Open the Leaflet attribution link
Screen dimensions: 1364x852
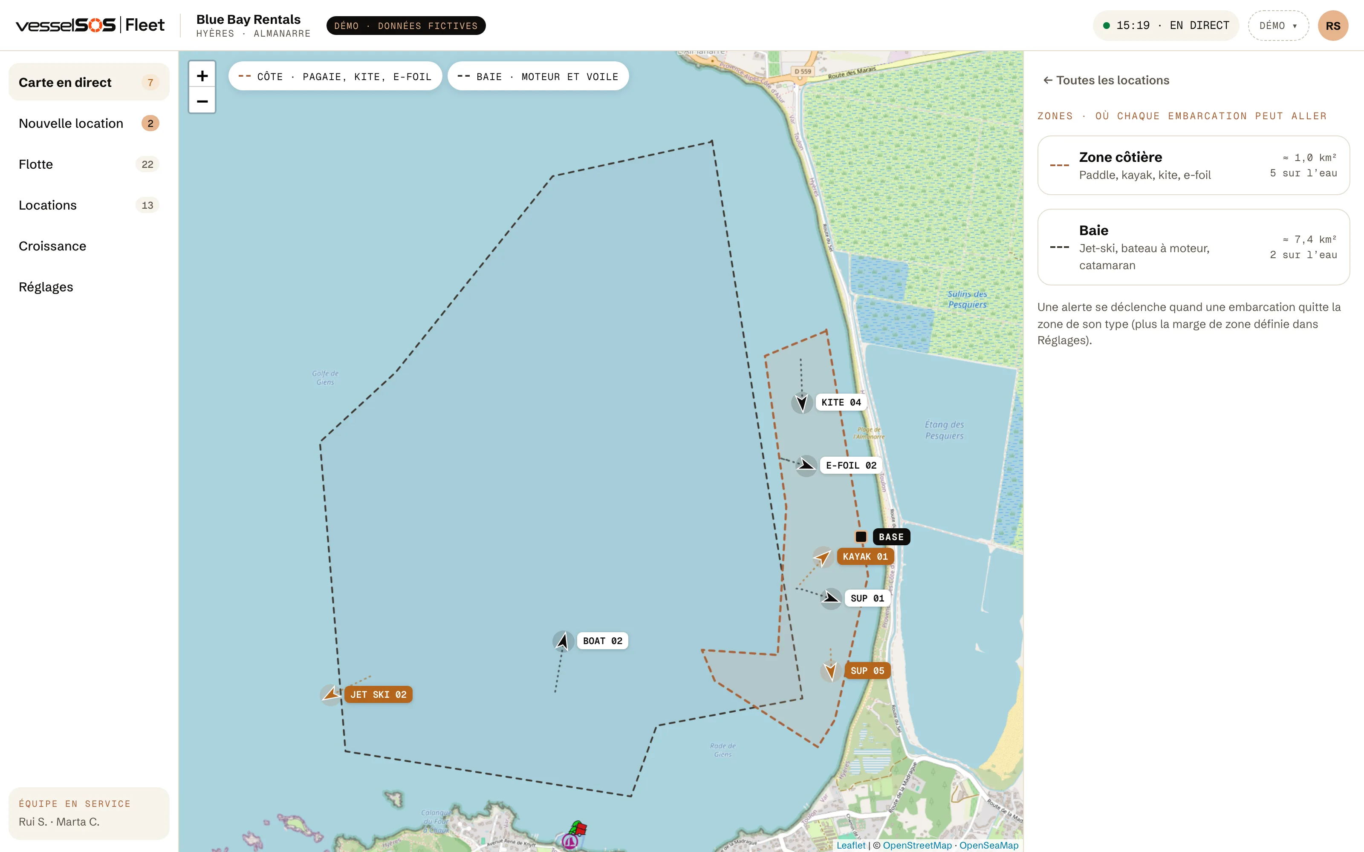pos(850,845)
